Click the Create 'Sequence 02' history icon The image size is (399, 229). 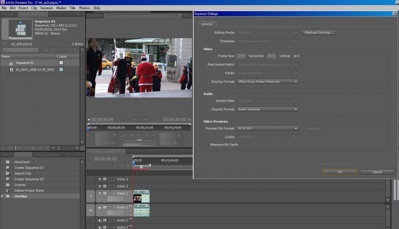(x=7, y=179)
